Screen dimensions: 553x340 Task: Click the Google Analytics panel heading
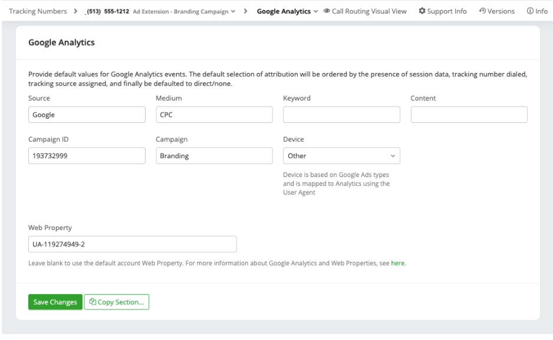(61, 43)
